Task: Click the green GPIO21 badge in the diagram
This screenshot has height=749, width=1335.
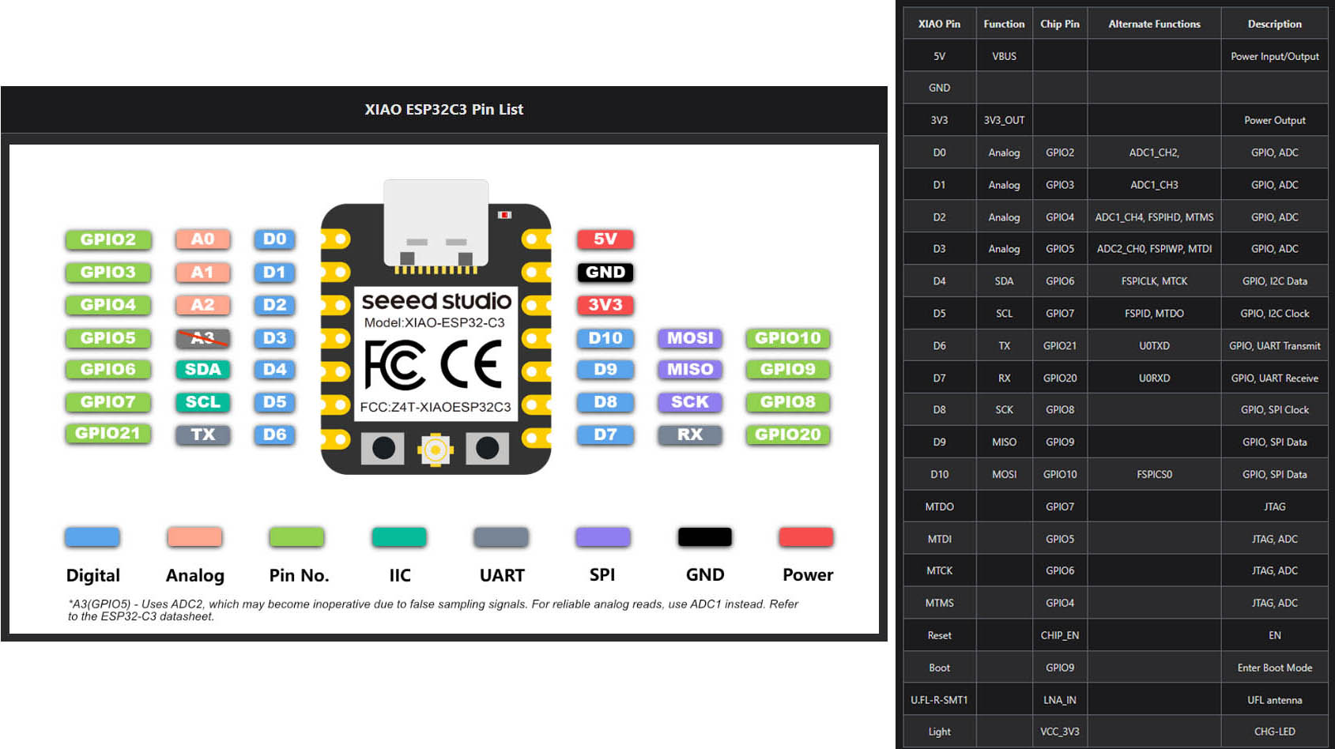Action: pos(108,434)
